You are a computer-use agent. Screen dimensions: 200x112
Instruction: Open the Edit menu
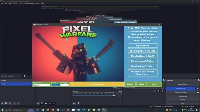6,4
